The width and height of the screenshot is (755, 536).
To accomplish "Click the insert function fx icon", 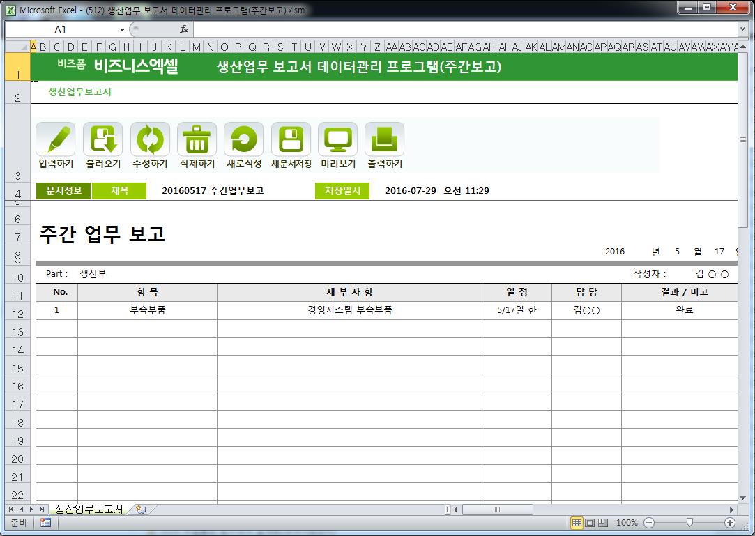I will (x=184, y=29).
